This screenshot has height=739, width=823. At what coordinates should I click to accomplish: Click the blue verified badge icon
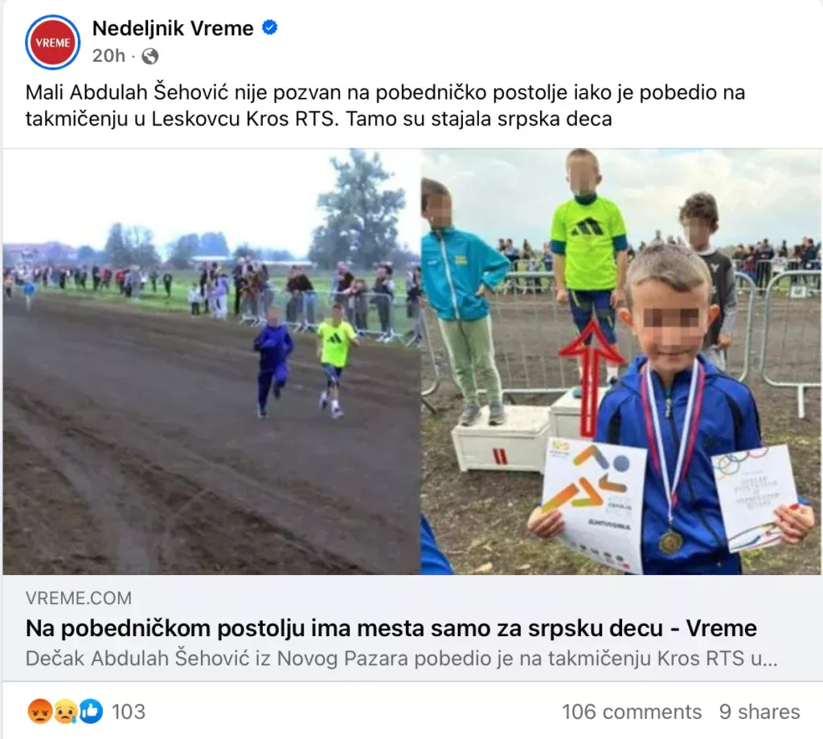pos(270,27)
